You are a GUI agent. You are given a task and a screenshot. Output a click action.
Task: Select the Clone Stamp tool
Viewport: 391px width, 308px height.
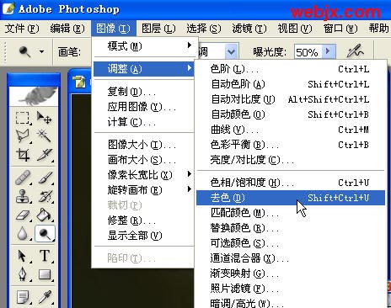pos(23,196)
